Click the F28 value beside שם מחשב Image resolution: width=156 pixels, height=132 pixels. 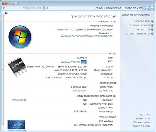click(85, 100)
